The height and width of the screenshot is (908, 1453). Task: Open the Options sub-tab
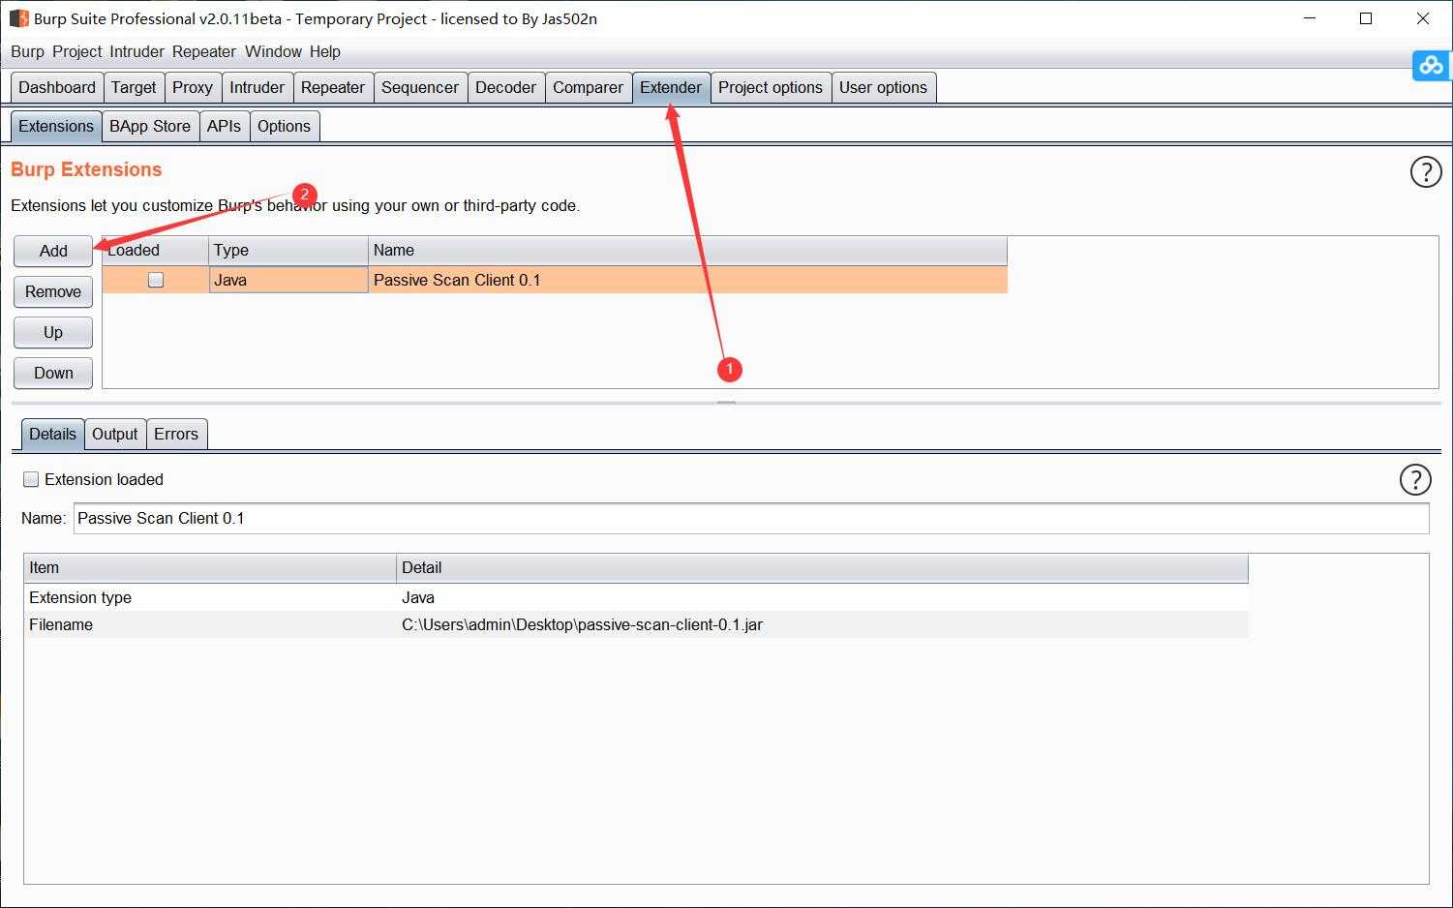[x=284, y=126]
